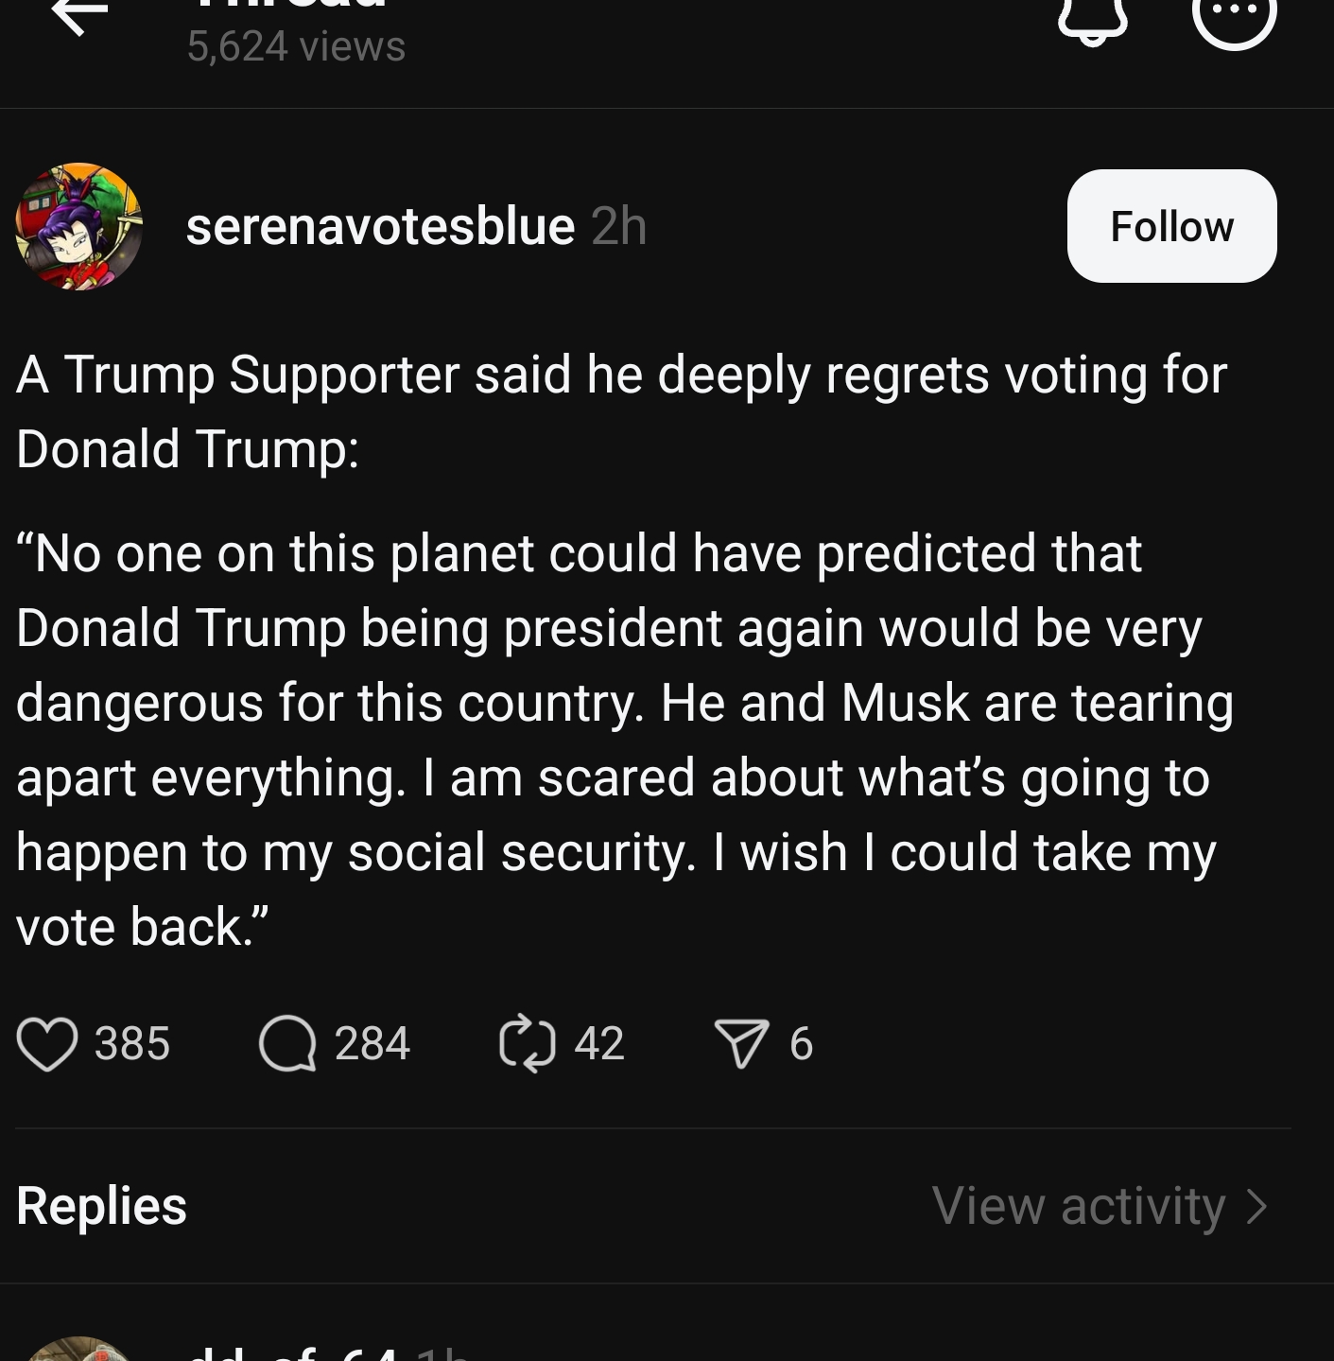Open the first replier's avatar at the bottom
Image resolution: width=1334 pixels, height=1361 pixels.
pyautogui.click(x=79, y=1349)
